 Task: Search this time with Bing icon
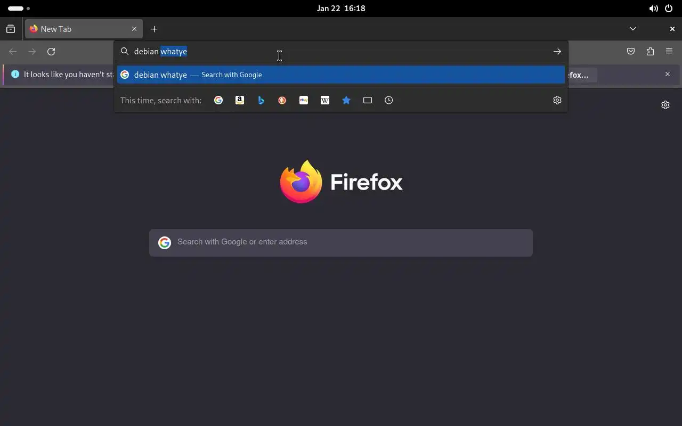pos(261,100)
